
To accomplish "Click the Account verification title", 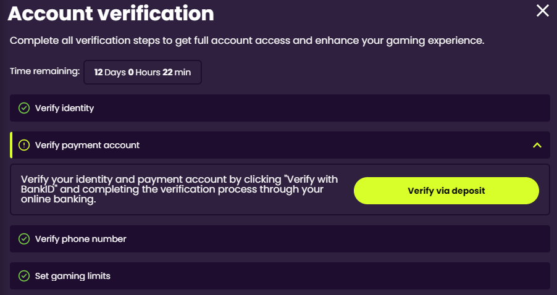I will [111, 13].
